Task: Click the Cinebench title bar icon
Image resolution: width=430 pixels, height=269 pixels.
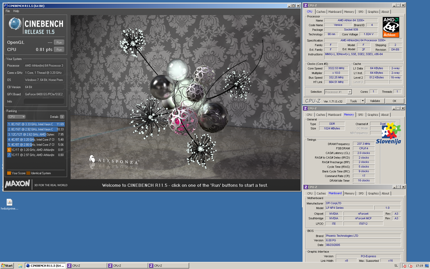Action: click(6, 6)
